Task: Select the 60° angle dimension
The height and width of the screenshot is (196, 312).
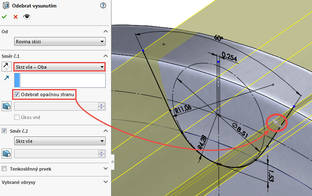Action: point(218,37)
